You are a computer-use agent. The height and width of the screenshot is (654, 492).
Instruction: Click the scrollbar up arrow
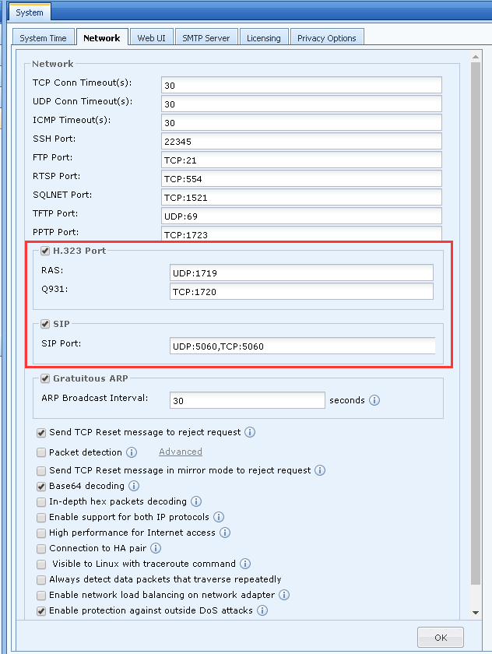pos(476,57)
